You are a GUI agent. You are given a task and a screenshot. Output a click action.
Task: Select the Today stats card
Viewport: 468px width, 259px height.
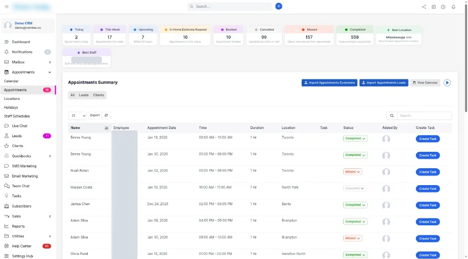click(76, 35)
